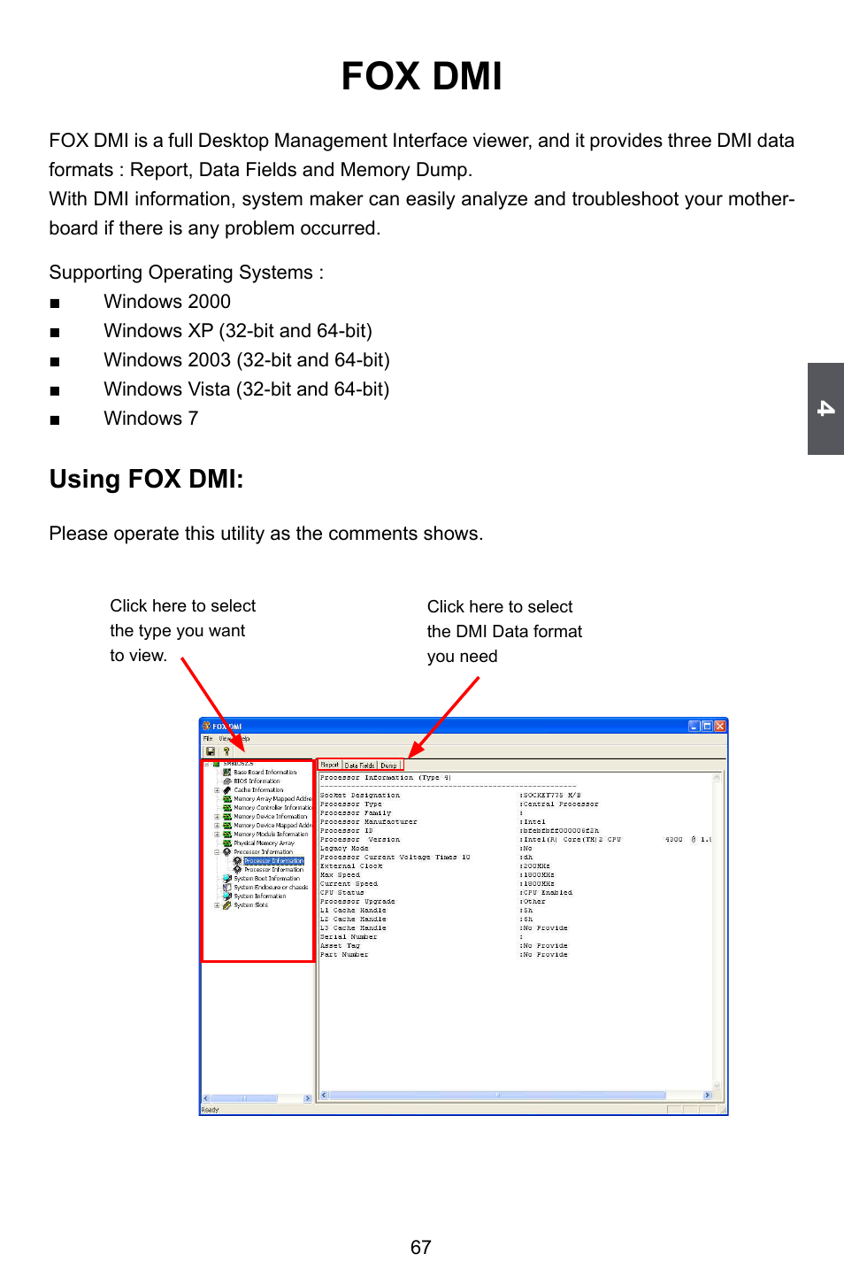
Task: Select the parent Processor Information node icon
Action: (x=227, y=851)
